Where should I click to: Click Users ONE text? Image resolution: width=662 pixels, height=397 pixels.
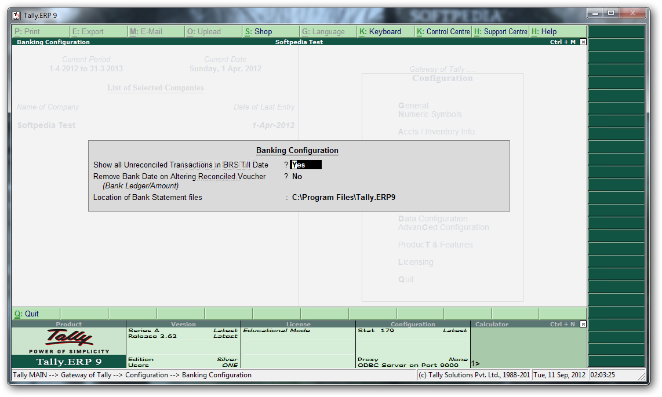click(183, 365)
